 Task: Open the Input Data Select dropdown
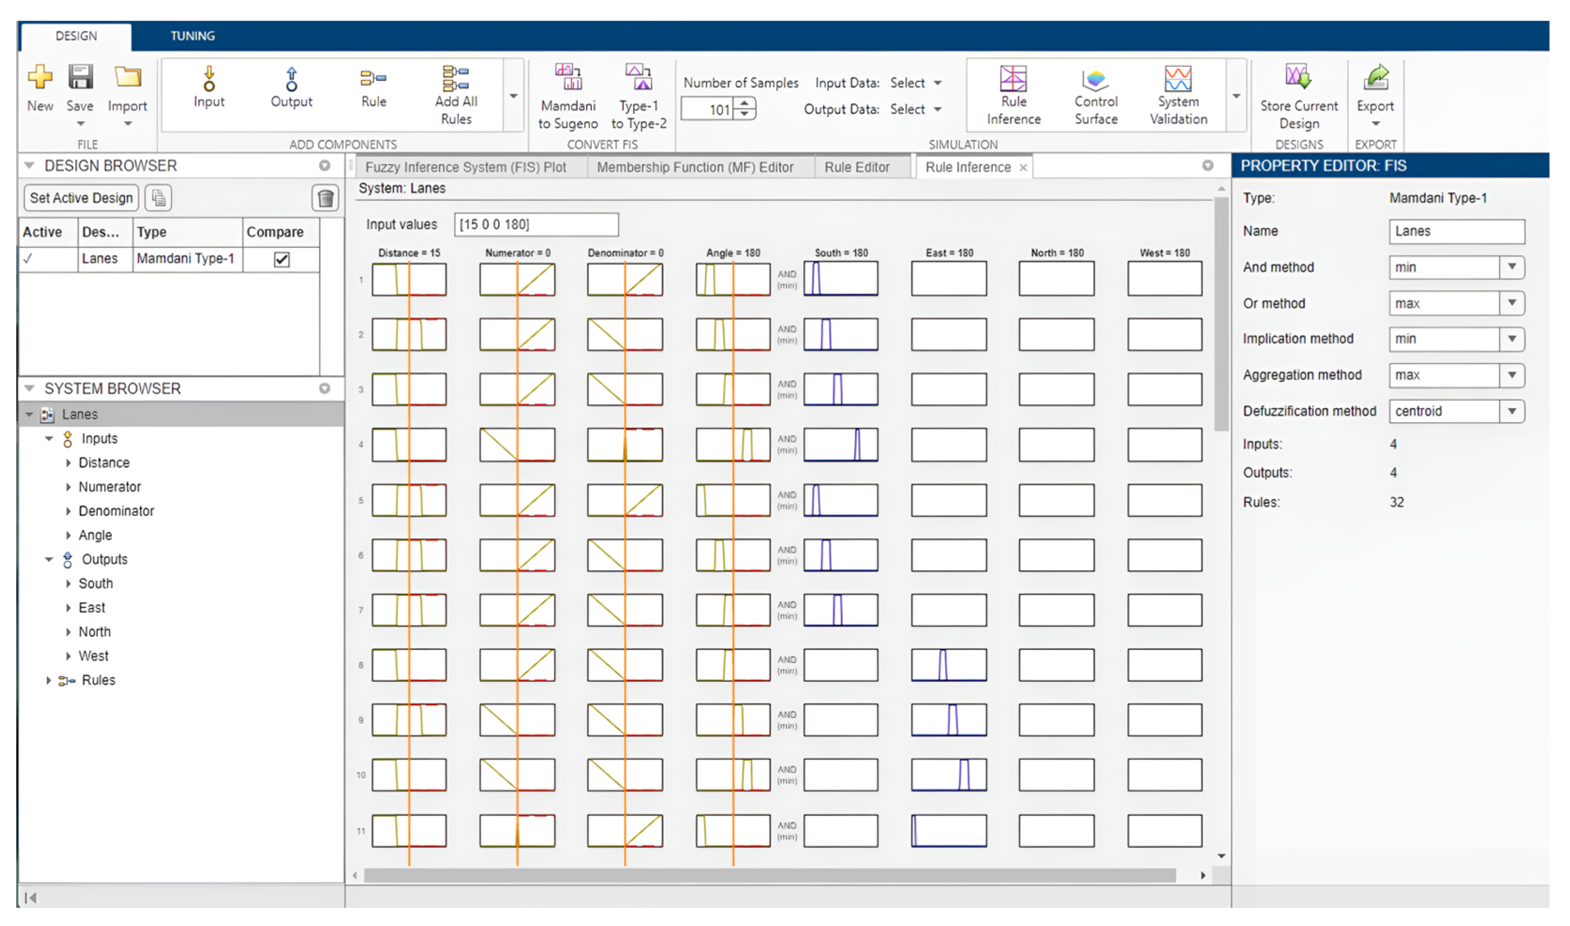click(915, 83)
